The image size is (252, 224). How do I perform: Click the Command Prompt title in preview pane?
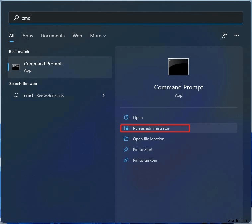point(178,87)
